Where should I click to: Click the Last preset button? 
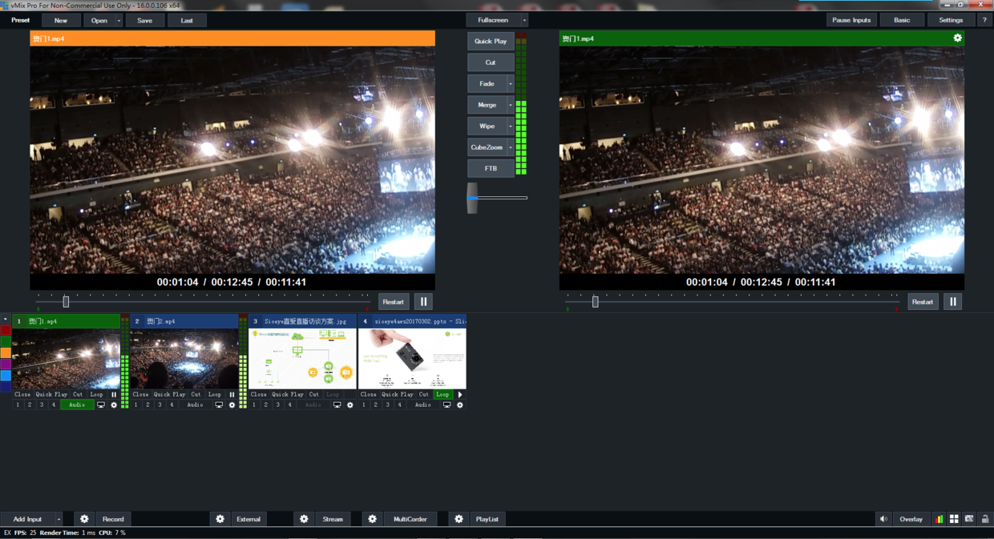coord(187,20)
